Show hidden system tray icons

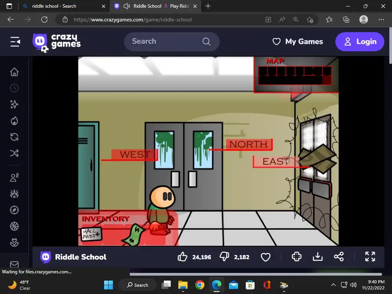[333, 285]
